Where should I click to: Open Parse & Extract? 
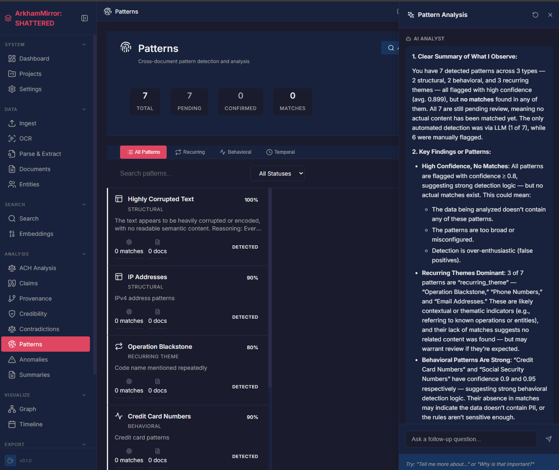46,154
